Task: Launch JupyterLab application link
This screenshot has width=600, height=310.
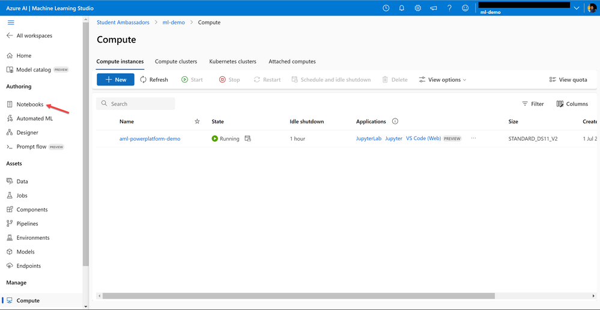Action: tap(369, 139)
